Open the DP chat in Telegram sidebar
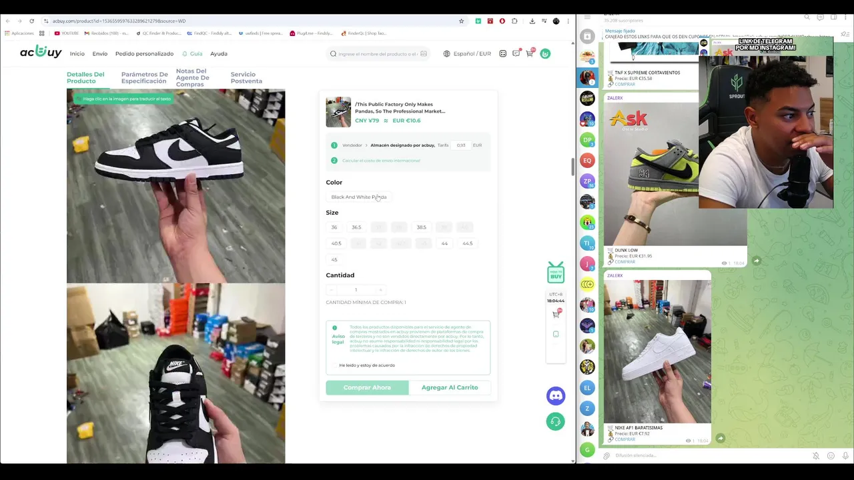This screenshot has width=854, height=480. pos(587,139)
